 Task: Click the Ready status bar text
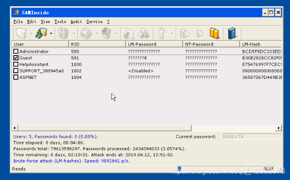click(x=19, y=169)
